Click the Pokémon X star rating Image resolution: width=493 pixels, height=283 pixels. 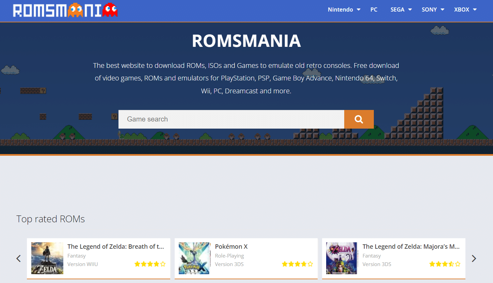tap(297, 264)
